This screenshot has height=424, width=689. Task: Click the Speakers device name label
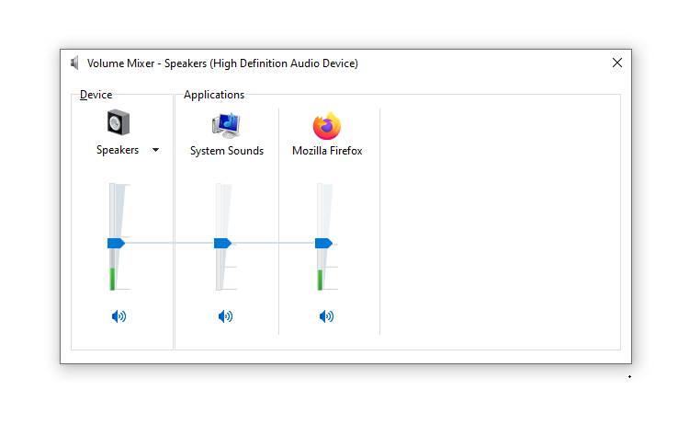point(118,150)
